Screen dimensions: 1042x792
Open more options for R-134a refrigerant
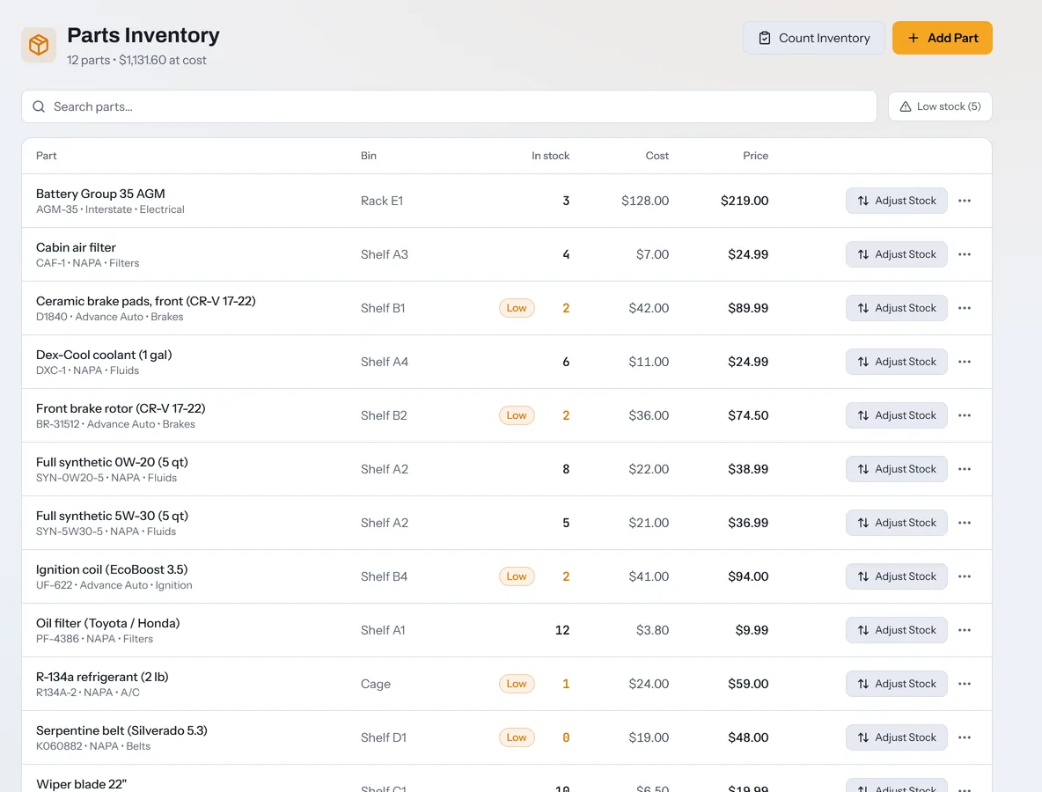click(965, 684)
